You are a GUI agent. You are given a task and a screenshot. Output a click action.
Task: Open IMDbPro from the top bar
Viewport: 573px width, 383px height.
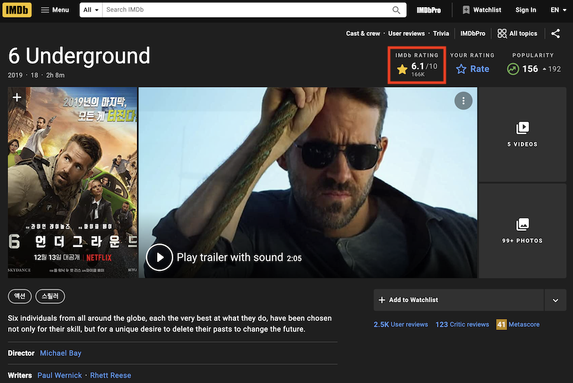(x=429, y=10)
